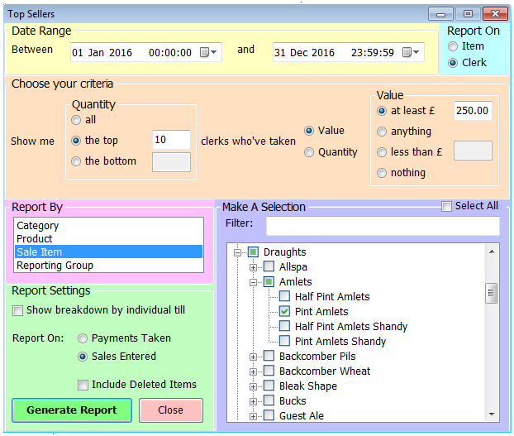The height and width of the screenshot is (436, 514).
Task: Expand the Guest Ale node
Action: [x=253, y=417]
